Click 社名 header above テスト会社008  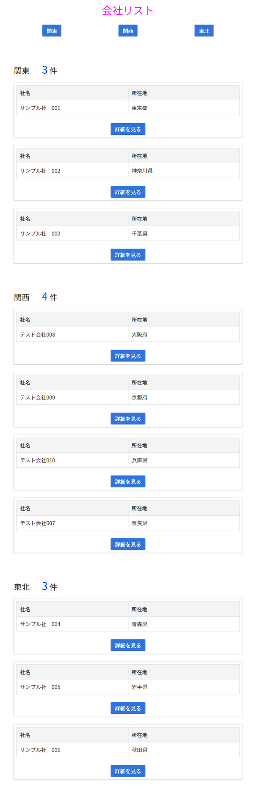click(72, 320)
